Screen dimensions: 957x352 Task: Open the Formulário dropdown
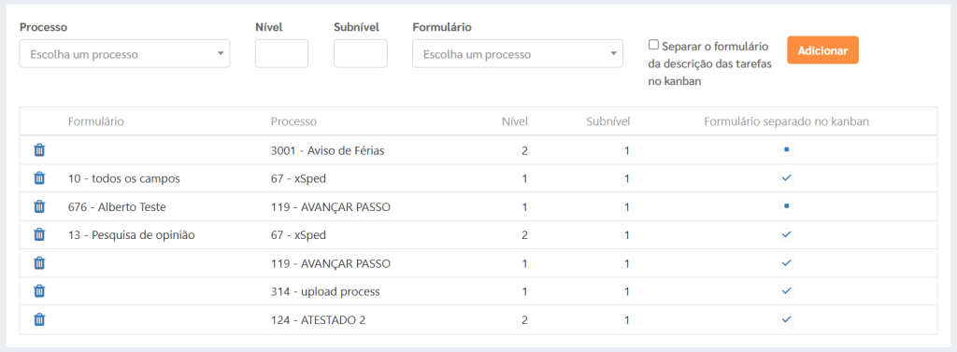click(x=518, y=53)
